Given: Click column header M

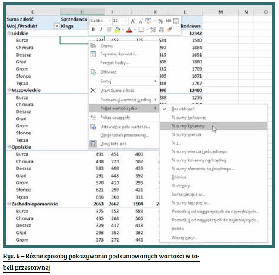Looking at the screenshot, I should (x=221, y=12).
